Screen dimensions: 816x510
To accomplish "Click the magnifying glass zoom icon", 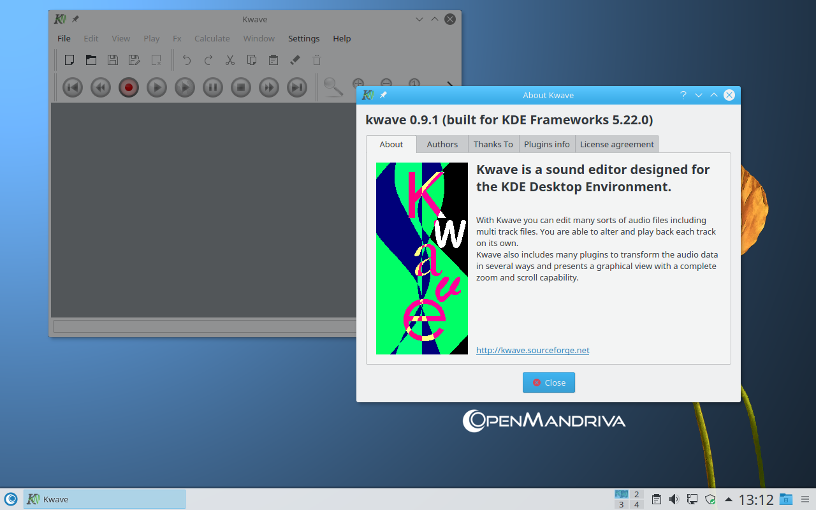I will coord(332,87).
